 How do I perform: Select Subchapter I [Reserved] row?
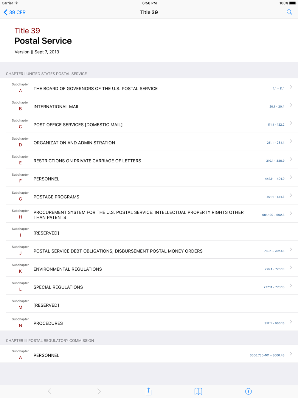point(149,232)
